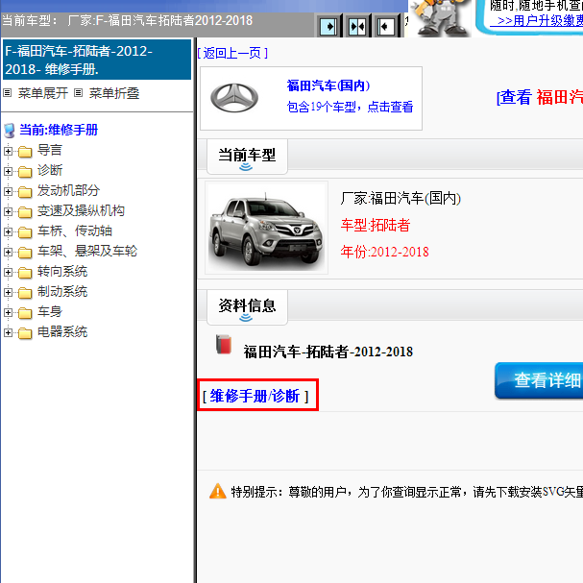Click the folder icon for 车身
The width and height of the screenshot is (583, 583).
pos(25,313)
